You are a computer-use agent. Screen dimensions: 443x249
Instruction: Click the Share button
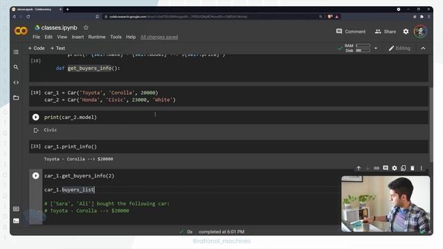pyautogui.click(x=386, y=31)
